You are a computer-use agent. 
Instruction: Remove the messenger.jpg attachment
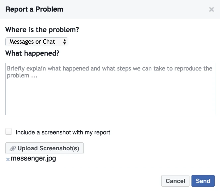8,160
